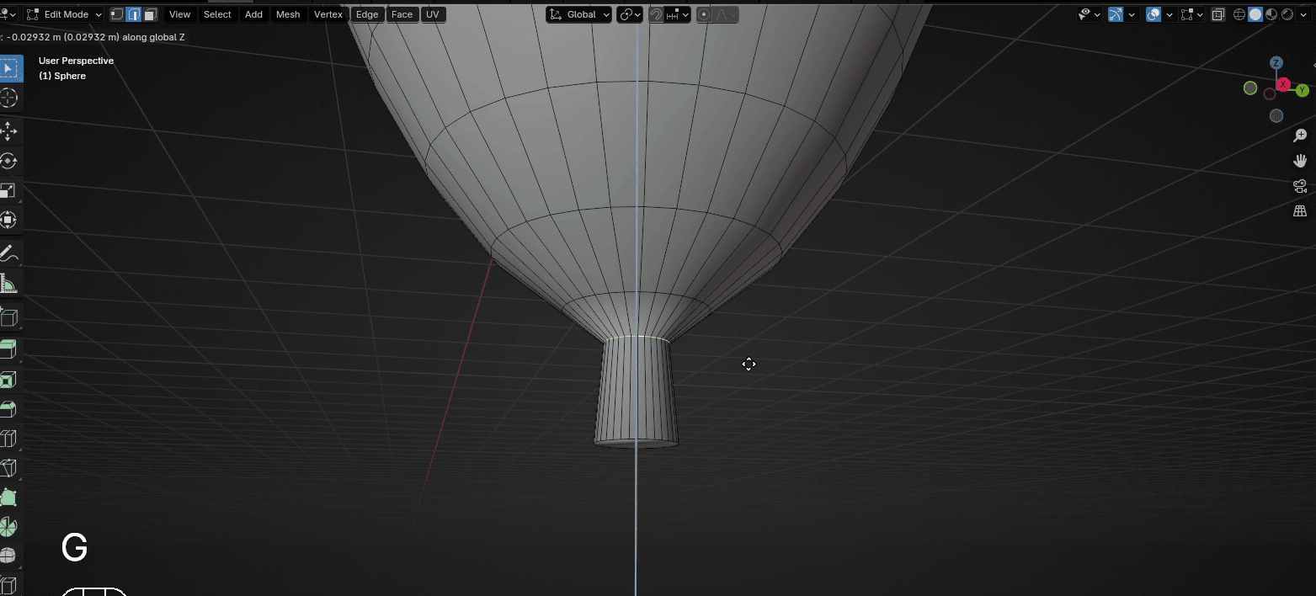Click the 3D Cursor tool
This screenshot has width=1316, height=596.
[8, 98]
